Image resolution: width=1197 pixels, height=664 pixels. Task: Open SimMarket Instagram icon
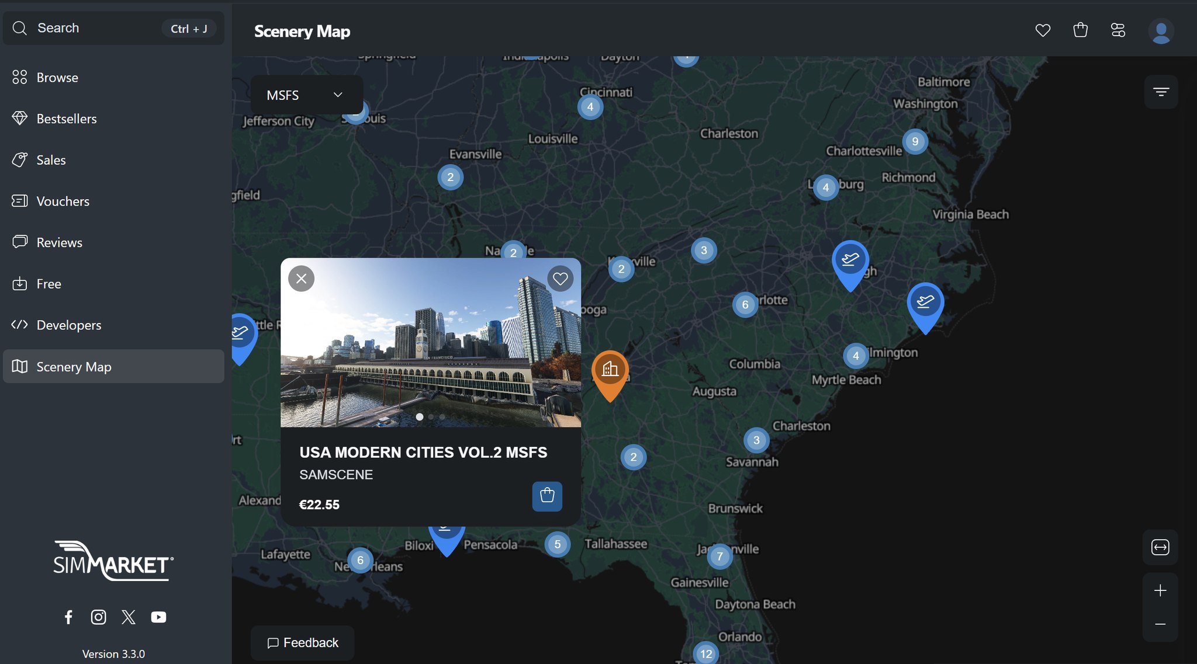click(98, 617)
